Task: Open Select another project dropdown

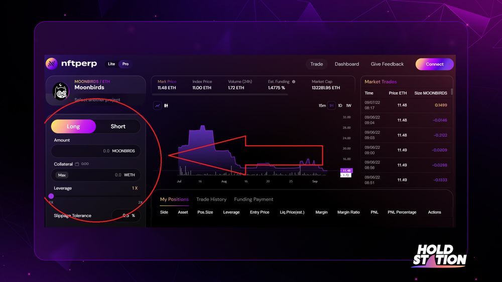Action: click(x=97, y=100)
